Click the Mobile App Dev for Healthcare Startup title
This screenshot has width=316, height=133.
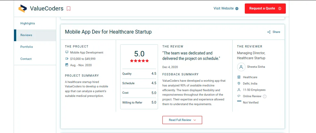coord(108,32)
